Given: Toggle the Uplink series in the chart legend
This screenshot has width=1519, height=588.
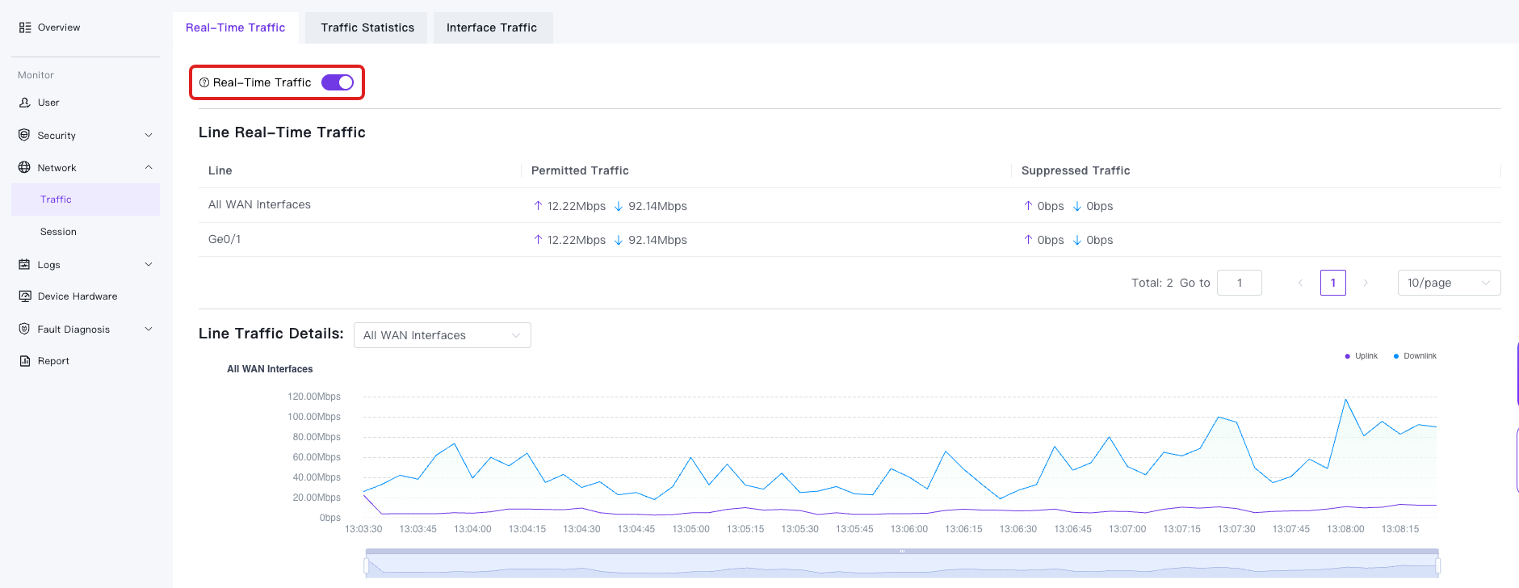Looking at the screenshot, I should tap(1362, 356).
